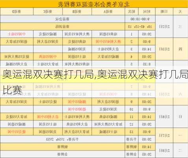Click the 瑞士VS挪威 match cell

point(108,132)
